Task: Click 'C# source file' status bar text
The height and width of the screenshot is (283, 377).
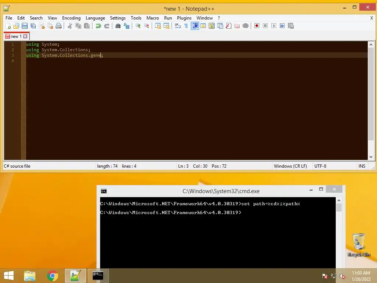Action: [x=17, y=166]
